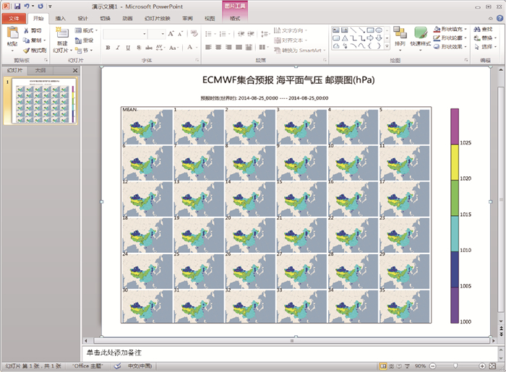Toggle Italic text formatting
The image size is (506, 372).
pyautogui.click(x=118, y=48)
